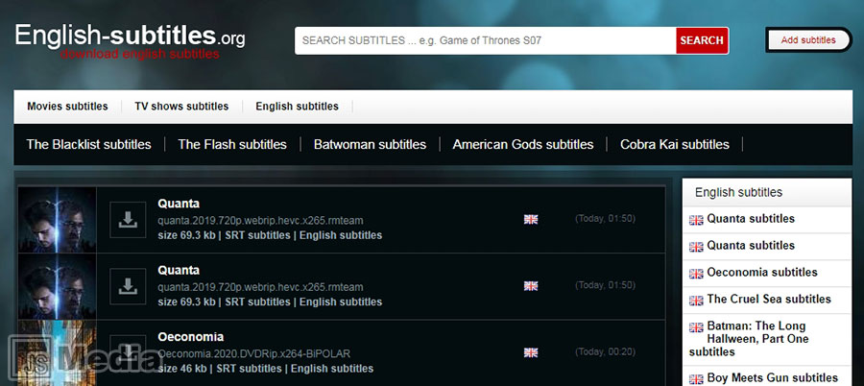The width and height of the screenshot is (864, 386).
Task: Click the download icon in the Oeconomia row
Action: [128, 353]
